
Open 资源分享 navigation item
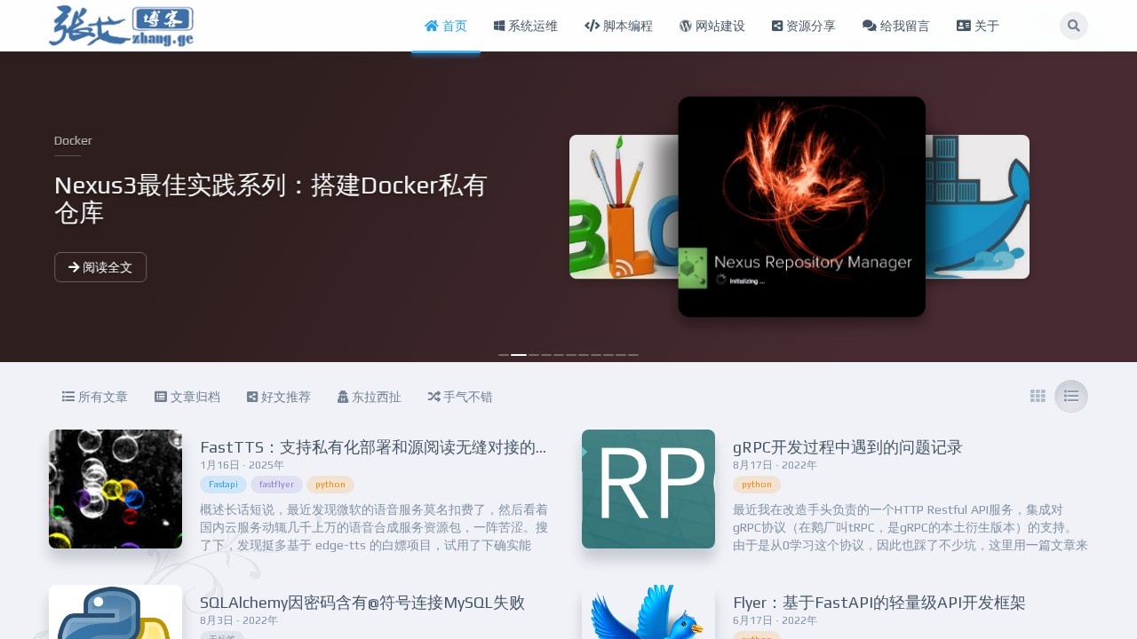(803, 26)
